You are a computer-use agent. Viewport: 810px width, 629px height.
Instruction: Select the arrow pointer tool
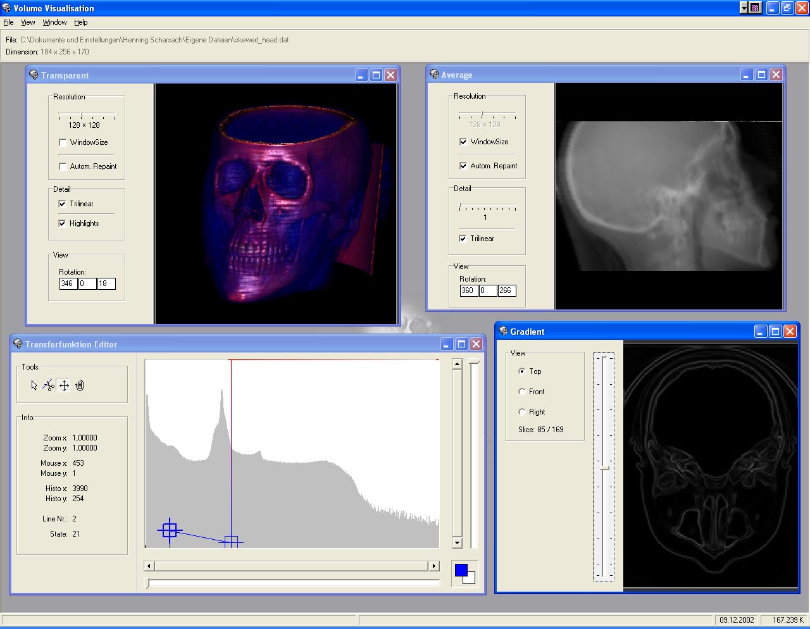click(34, 385)
